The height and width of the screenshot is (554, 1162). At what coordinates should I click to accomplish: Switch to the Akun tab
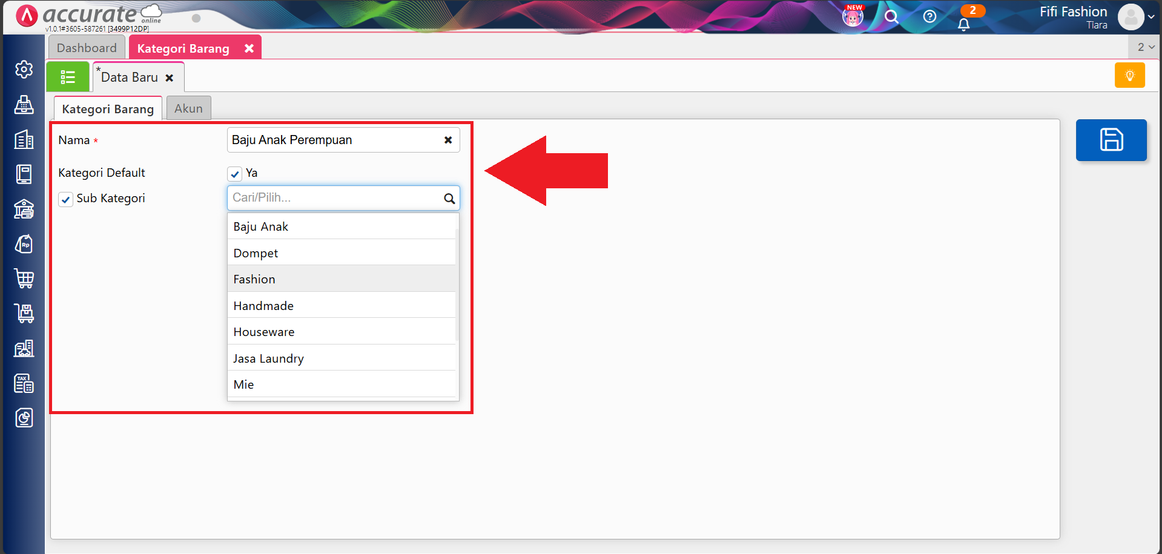click(x=188, y=108)
